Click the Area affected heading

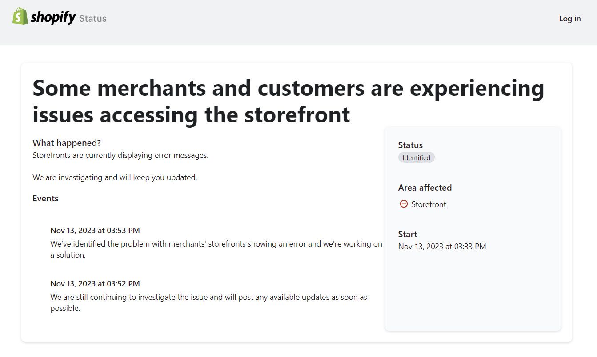click(425, 188)
